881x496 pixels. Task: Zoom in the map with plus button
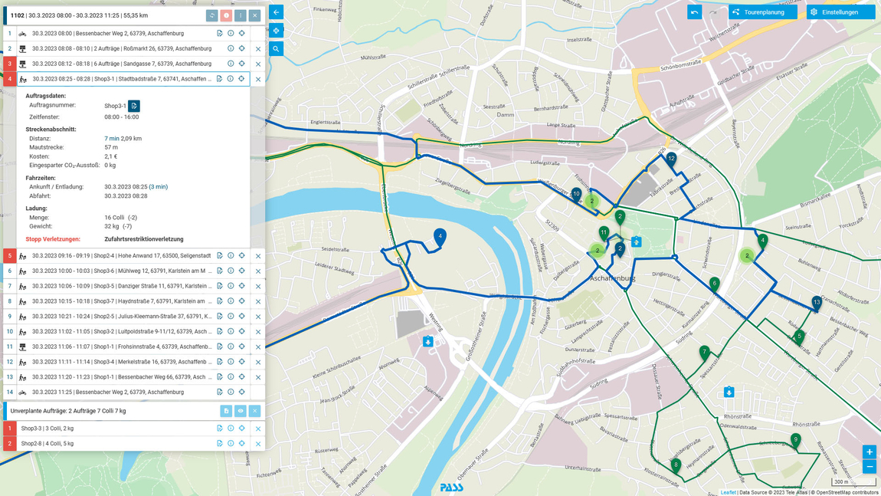tap(869, 452)
